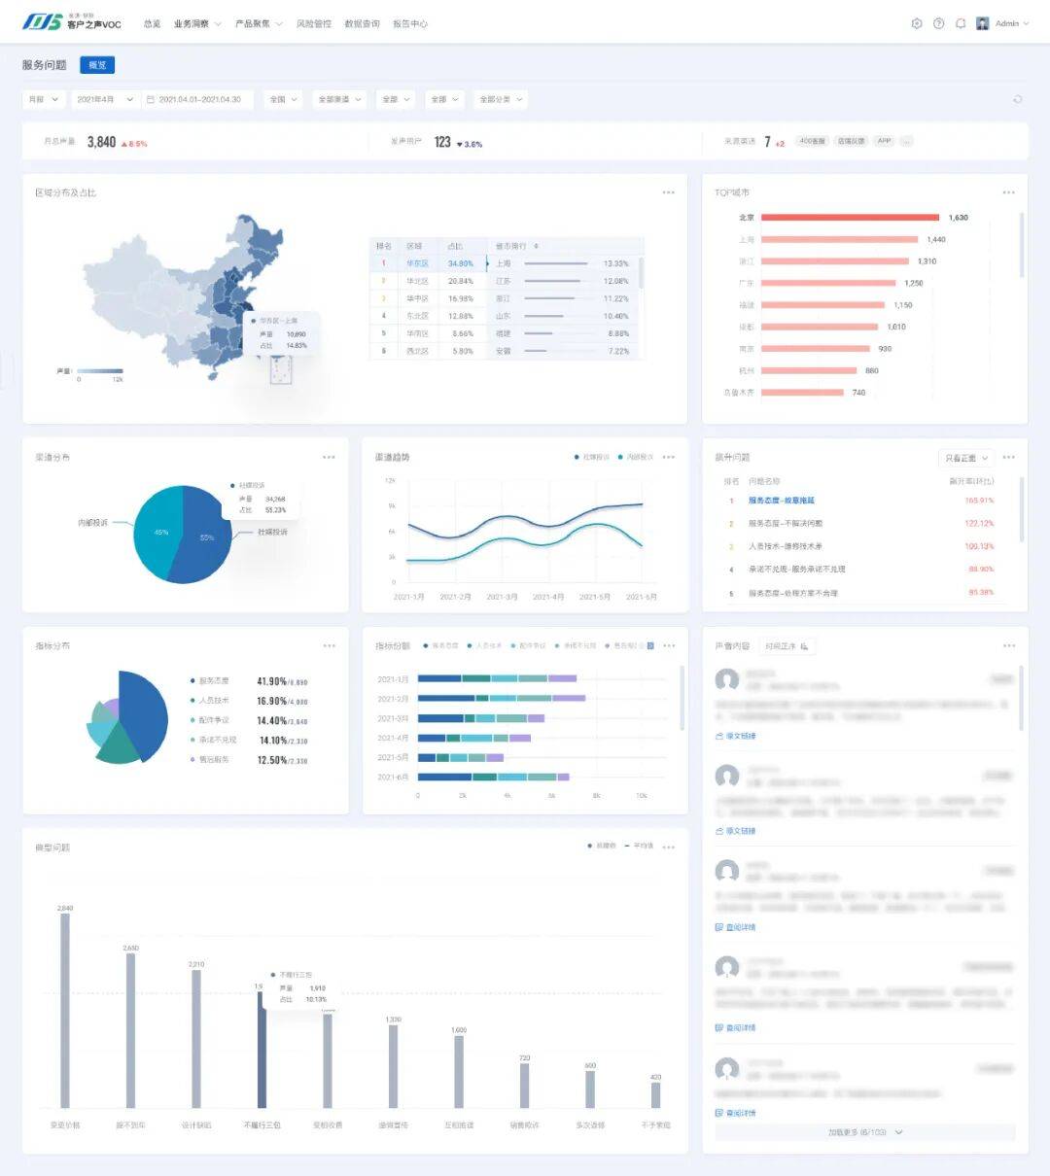Open the 只看正面 filter dropdown
1050x1176 pixels.
pos(965,458)
